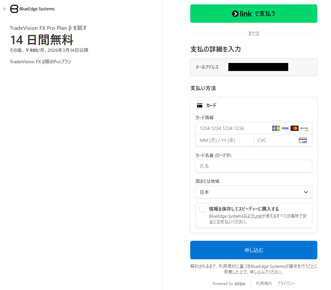Click the Mastercard brand icon
Screen dimensions: 331x290
click(x=295, y=128)
